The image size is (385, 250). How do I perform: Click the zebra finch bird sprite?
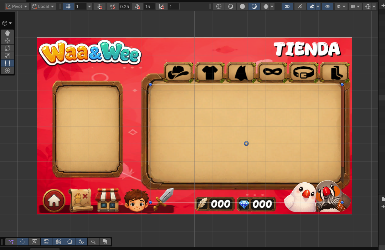[333, 196]
